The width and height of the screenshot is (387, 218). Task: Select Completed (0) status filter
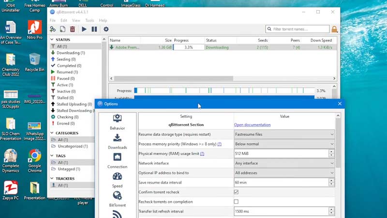(69, 66)
